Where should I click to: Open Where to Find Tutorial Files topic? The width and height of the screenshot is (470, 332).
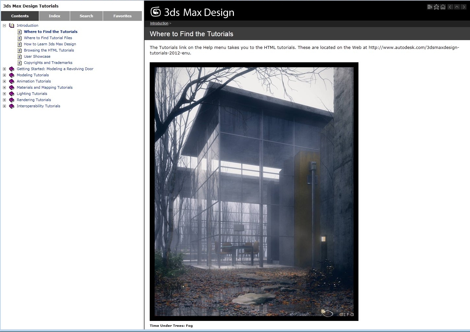(48, 38)
